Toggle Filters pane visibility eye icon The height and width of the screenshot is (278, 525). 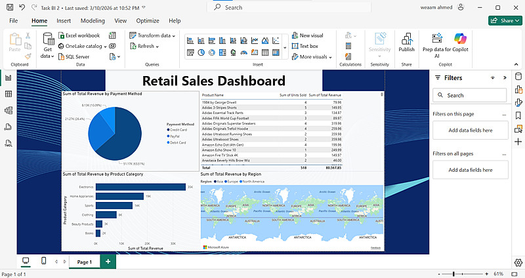[492, 77]
